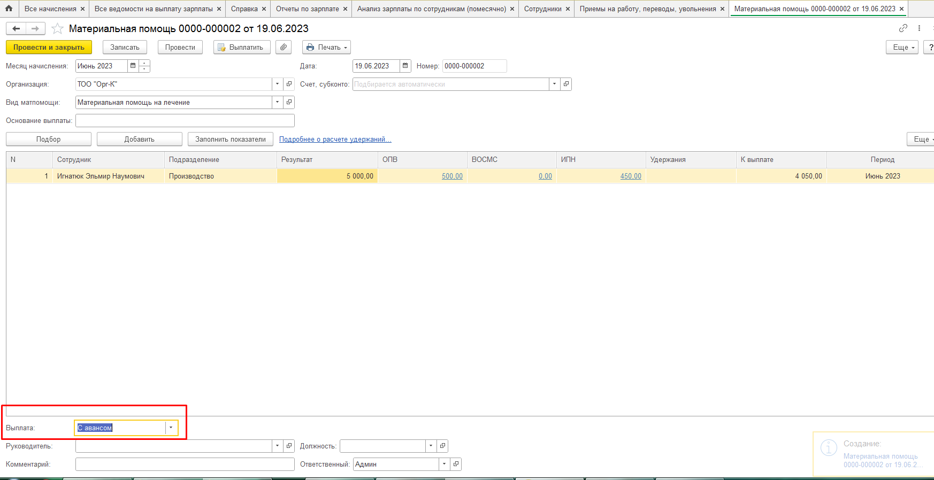Image resolution: width=934 pixels, height=480 pixels.
Task: Open the Организация item form icon
Action: 289,84
